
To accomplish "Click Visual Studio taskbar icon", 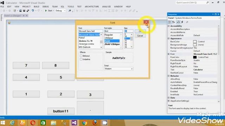I will pos(74,122).
